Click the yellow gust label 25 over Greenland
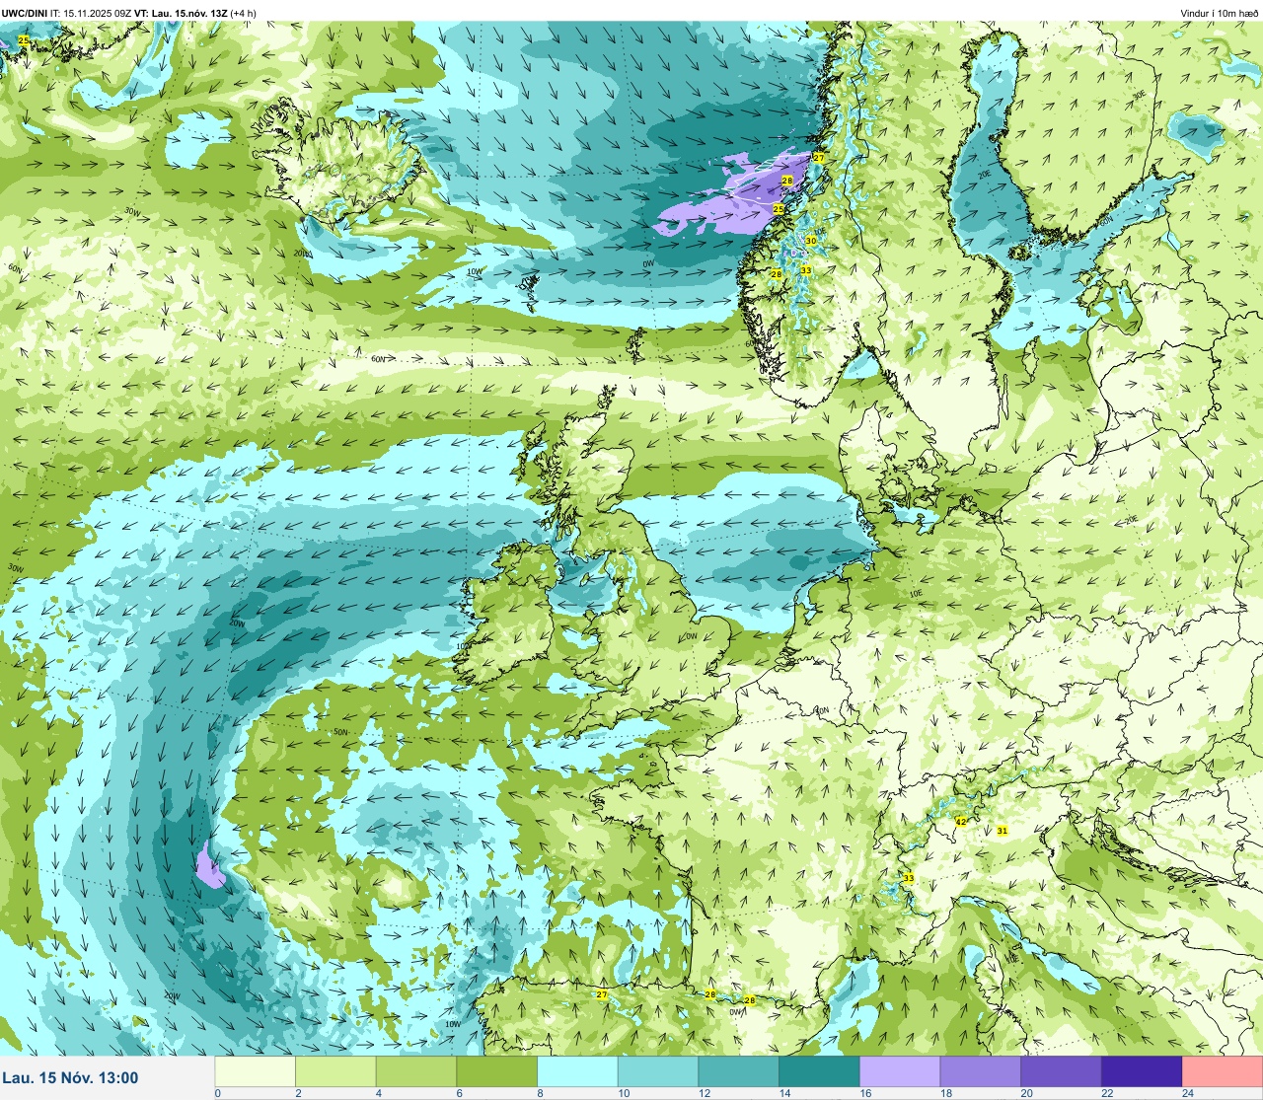 pyautogui.click(x=24, y=40)
